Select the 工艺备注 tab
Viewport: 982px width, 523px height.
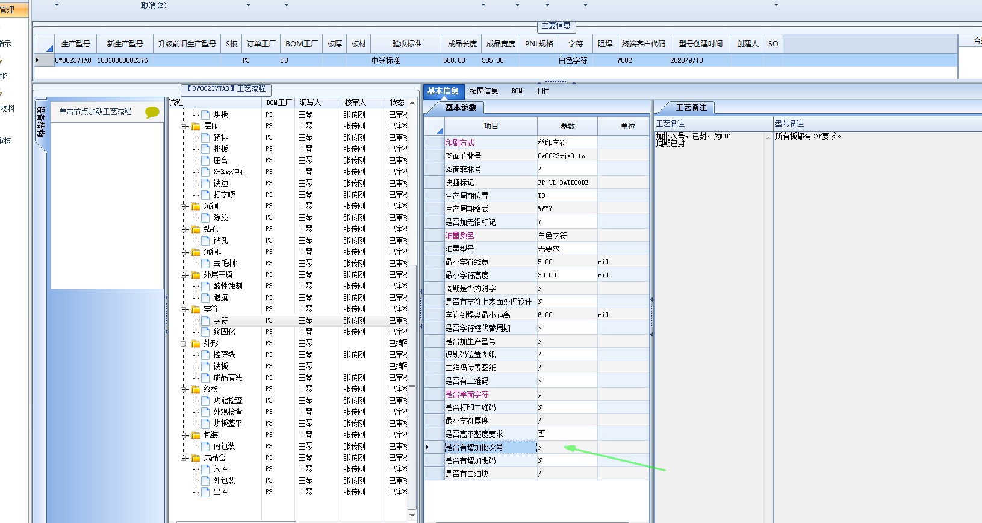coord(691,107)
